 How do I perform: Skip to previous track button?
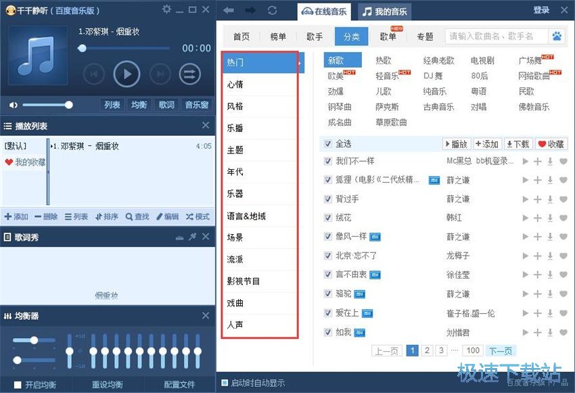94,74
